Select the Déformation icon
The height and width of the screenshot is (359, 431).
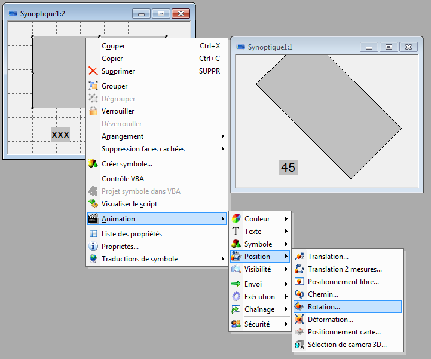coord(299,319)
